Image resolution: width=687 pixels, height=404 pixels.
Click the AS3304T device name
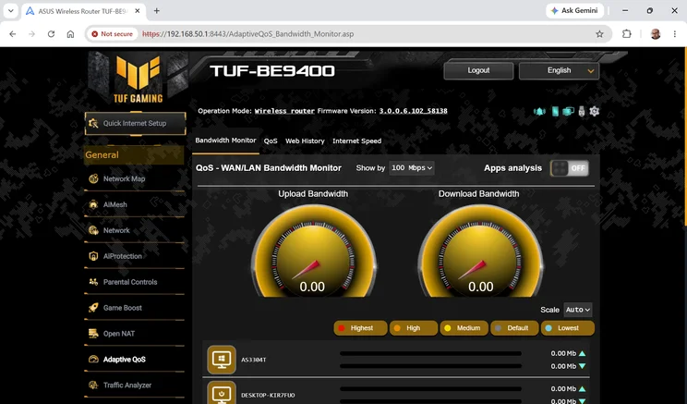tap(254, 360)
